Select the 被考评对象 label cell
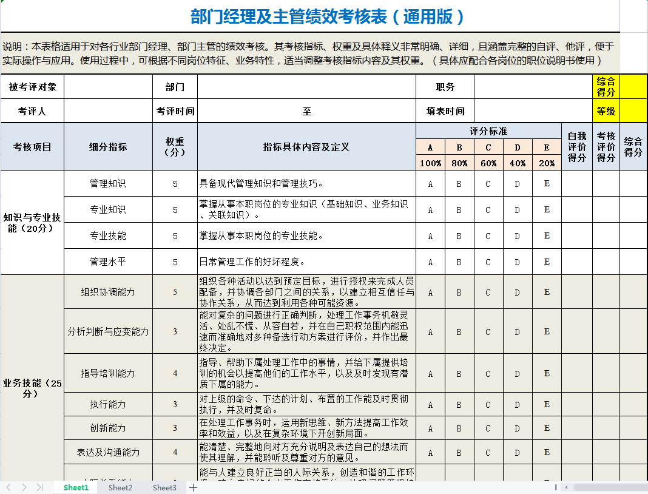The width and height of the screenshot is (648, 494). click(x=33, y=87)
